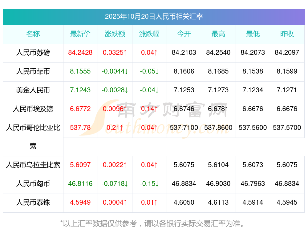Click the up arrow next to 人民币泰铢 涨跌幅
Image resolution: width=308 pixels, height=233 pixels.
click(x=155, y=203)
